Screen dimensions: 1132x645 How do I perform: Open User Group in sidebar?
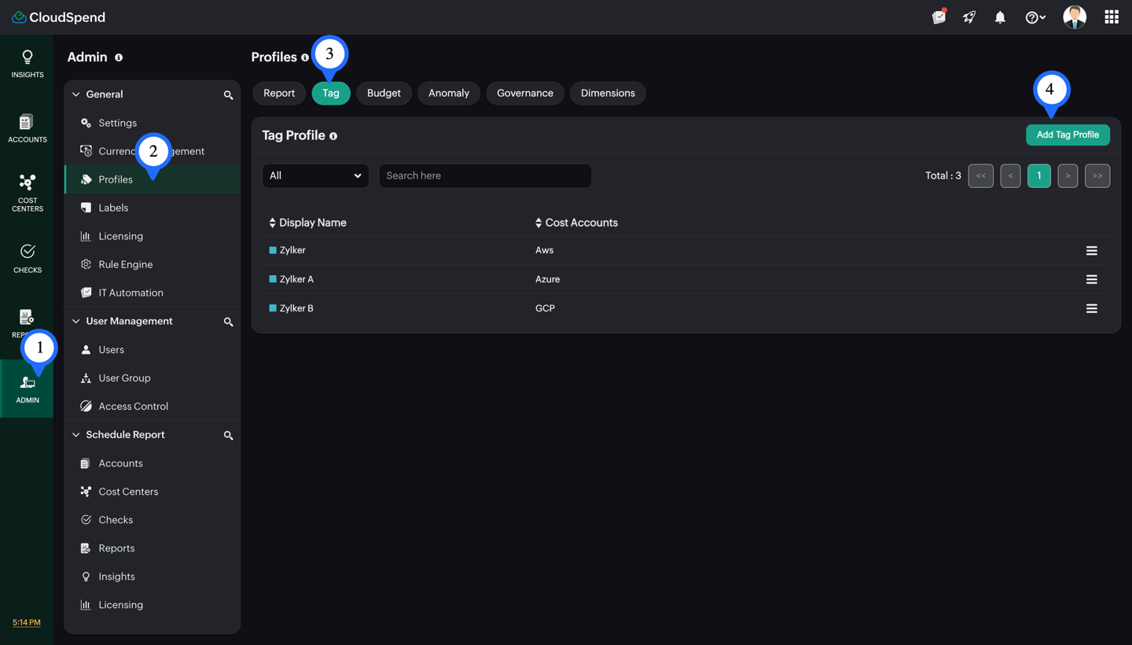(x=153, y=378)
